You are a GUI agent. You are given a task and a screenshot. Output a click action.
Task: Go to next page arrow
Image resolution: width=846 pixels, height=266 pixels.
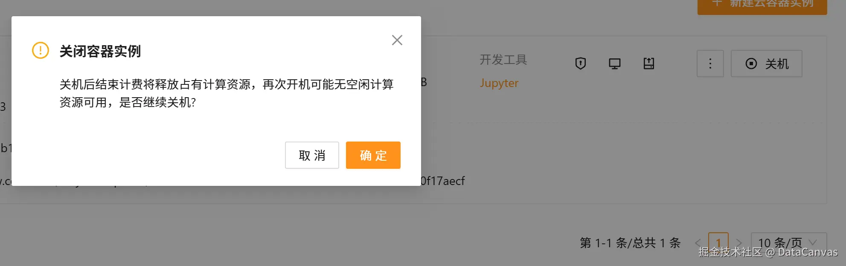pos(739,243)
